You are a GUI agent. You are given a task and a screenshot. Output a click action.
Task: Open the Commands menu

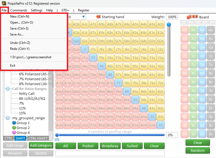tap(19, 10)
